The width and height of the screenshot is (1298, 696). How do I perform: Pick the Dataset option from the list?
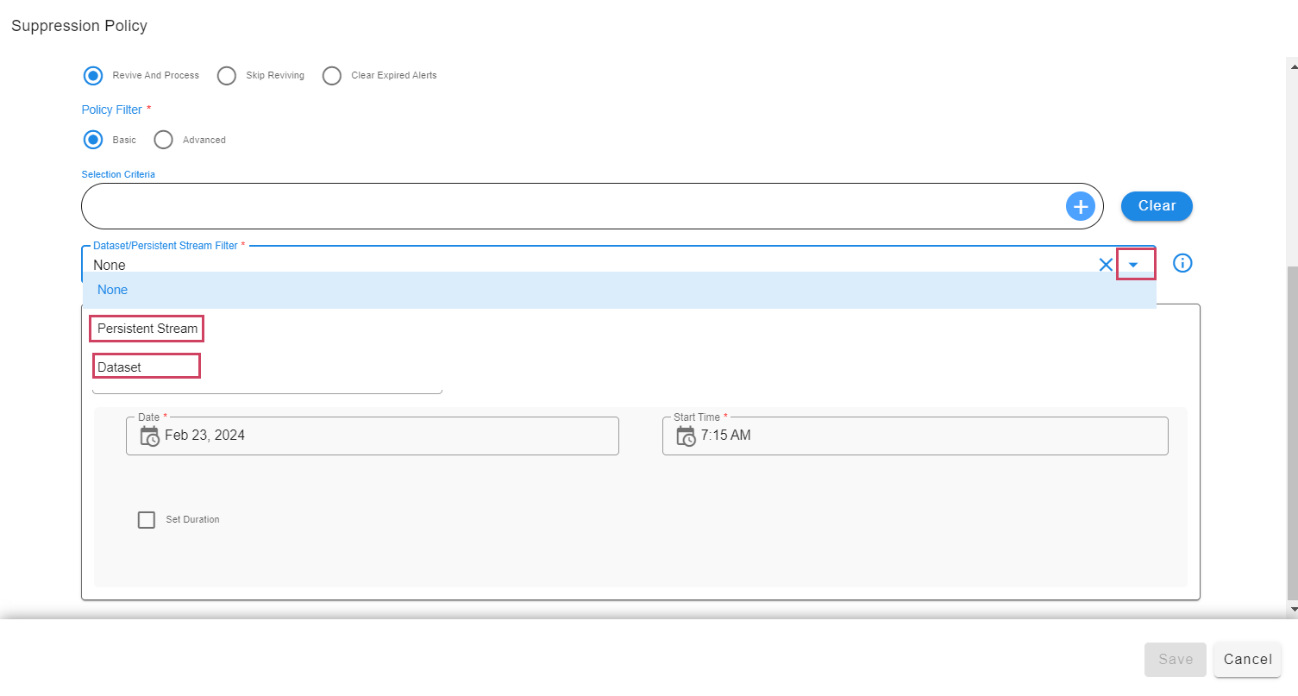pos(120,367)
